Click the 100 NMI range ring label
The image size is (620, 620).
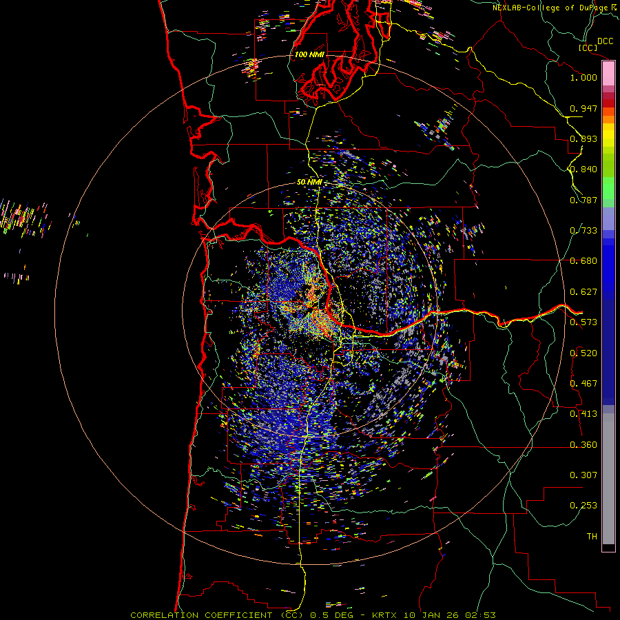click(x=309, y=54)
